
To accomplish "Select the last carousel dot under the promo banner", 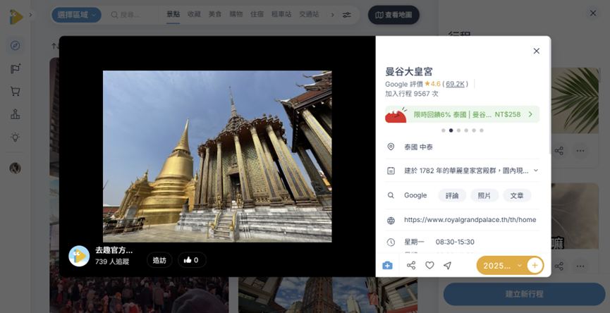I will point(482,130).
